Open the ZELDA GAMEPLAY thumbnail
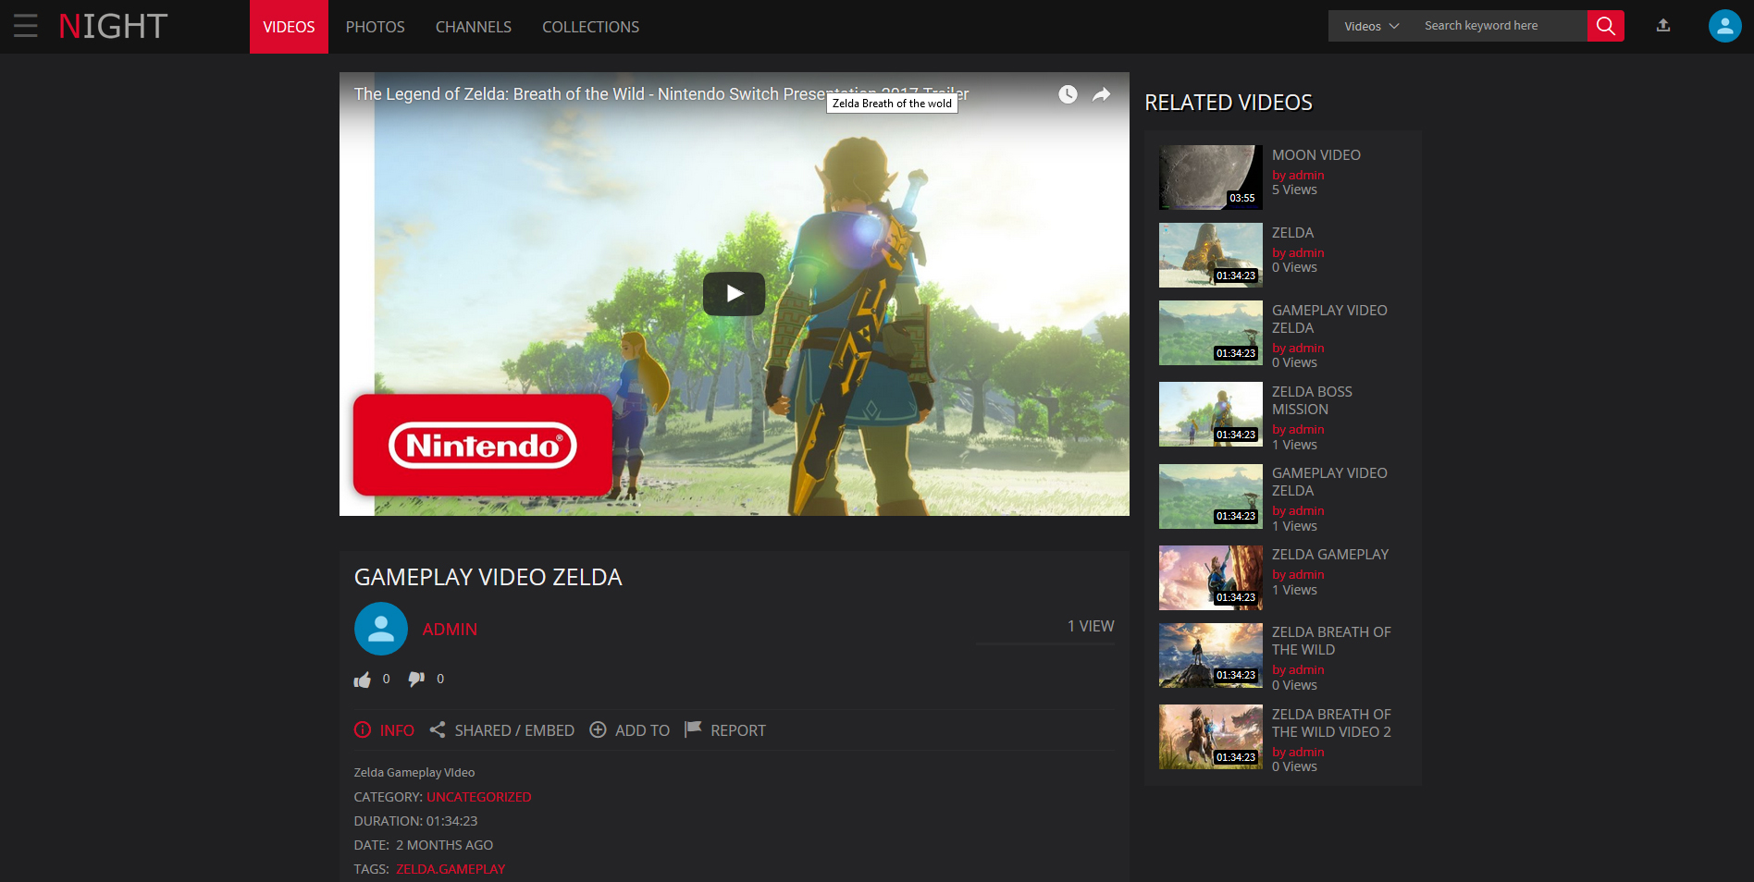This screenshot has width=1754, height=882. tap(1211, 578)
